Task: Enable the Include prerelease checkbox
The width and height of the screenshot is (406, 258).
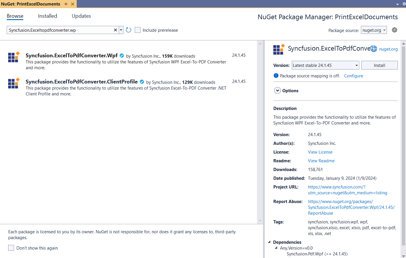Action: coord(138,30)
